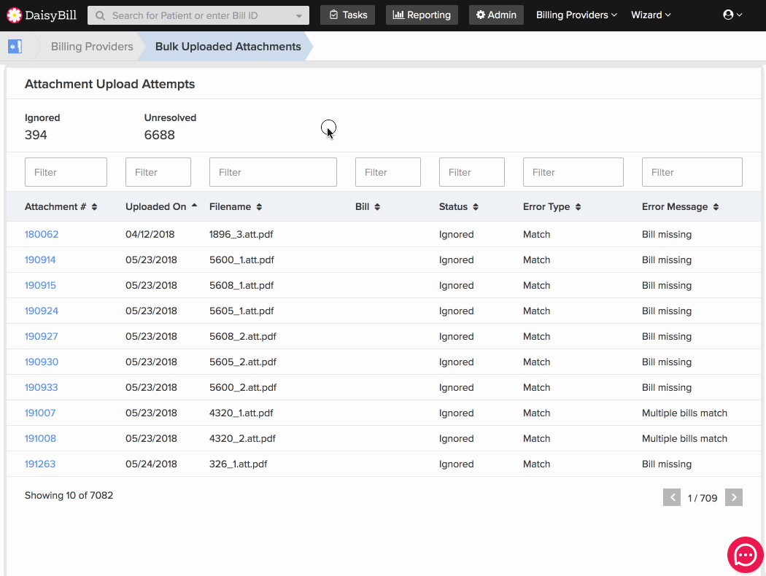The height and width of the screenshot is (576, 766).
Task: Click the Uploaded On filter field
Action: pyautogui.click(x=158, y=172)
